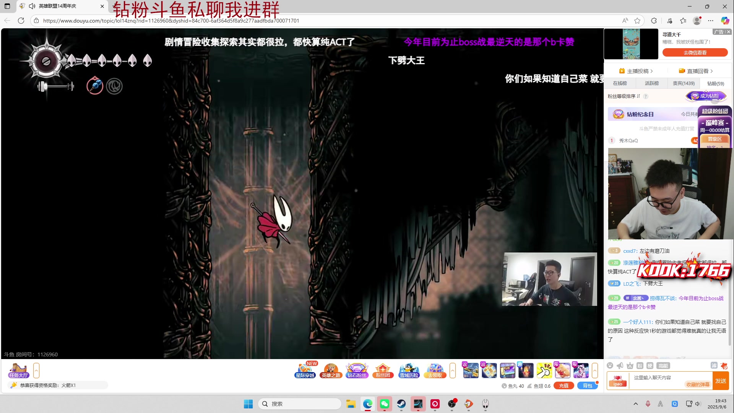Open the 任务大厅 task hall icon
734x413 pixels.
tap(19, 370)
